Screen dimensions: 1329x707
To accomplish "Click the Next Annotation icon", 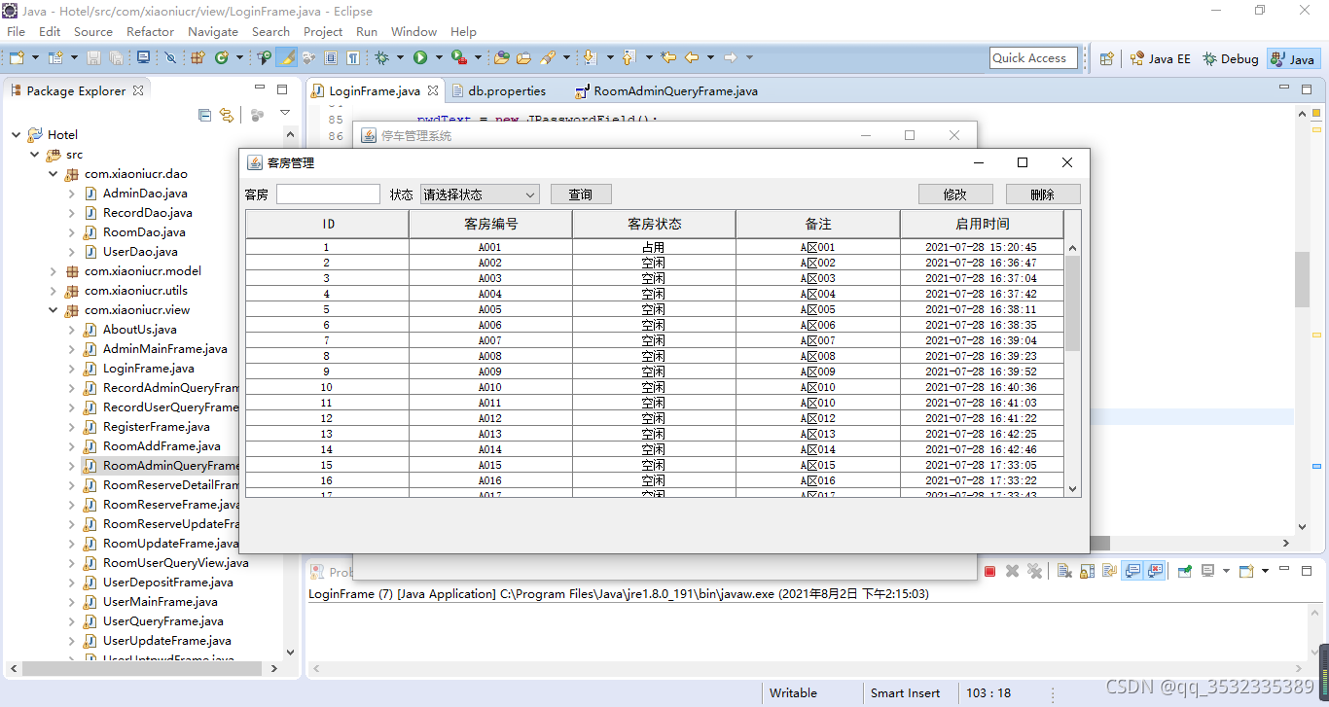I will click(x=589, y=57).
